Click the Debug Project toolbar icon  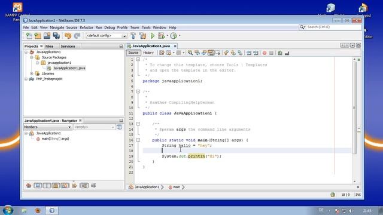161,36
